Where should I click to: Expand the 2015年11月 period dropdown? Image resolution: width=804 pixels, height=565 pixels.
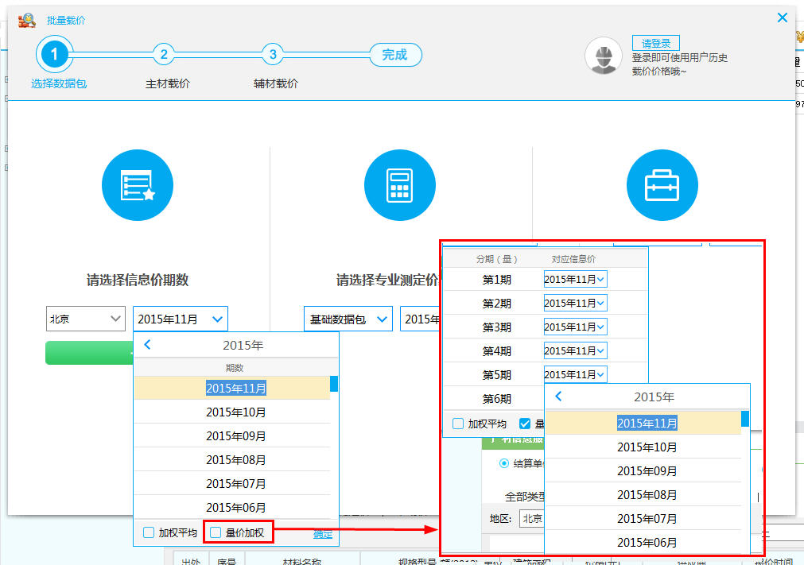pos(181,319)
